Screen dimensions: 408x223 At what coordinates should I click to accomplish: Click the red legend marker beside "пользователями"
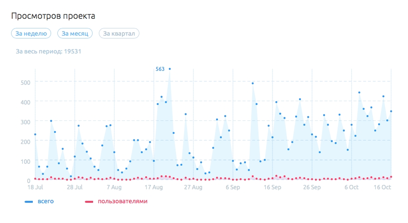click(x=88, y=202)
